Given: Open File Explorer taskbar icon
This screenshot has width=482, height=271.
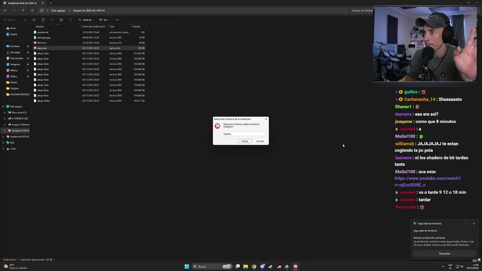Looking at the screenshot, I should click(x=246, y=266).
